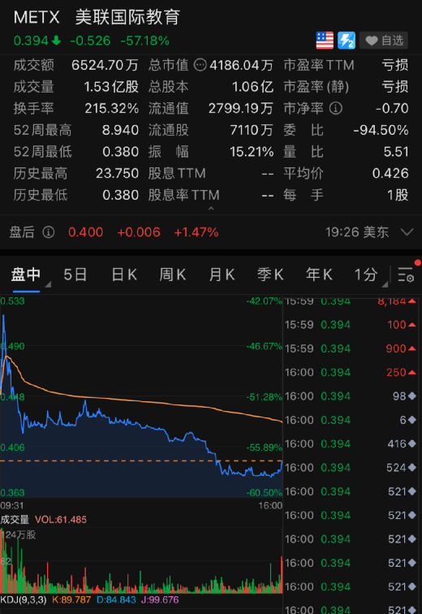Switch to the 年K chart tab
Image resolution: width=422 pixels, height=614 pixels.
tap(319, 275)
